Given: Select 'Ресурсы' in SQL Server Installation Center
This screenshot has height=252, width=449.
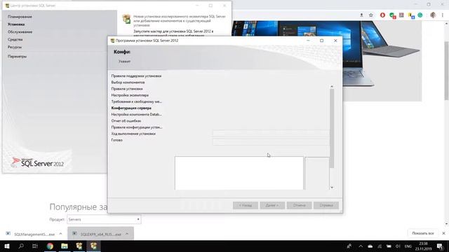Looking at the screenshot, I should coord(15,47).
